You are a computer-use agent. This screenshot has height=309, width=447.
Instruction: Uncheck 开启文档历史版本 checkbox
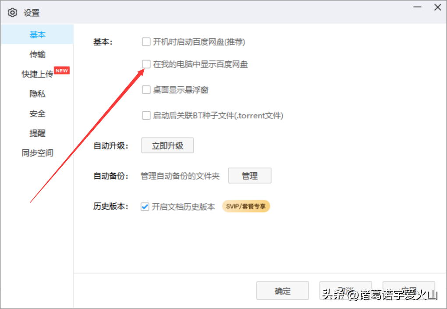pos(145,207)
